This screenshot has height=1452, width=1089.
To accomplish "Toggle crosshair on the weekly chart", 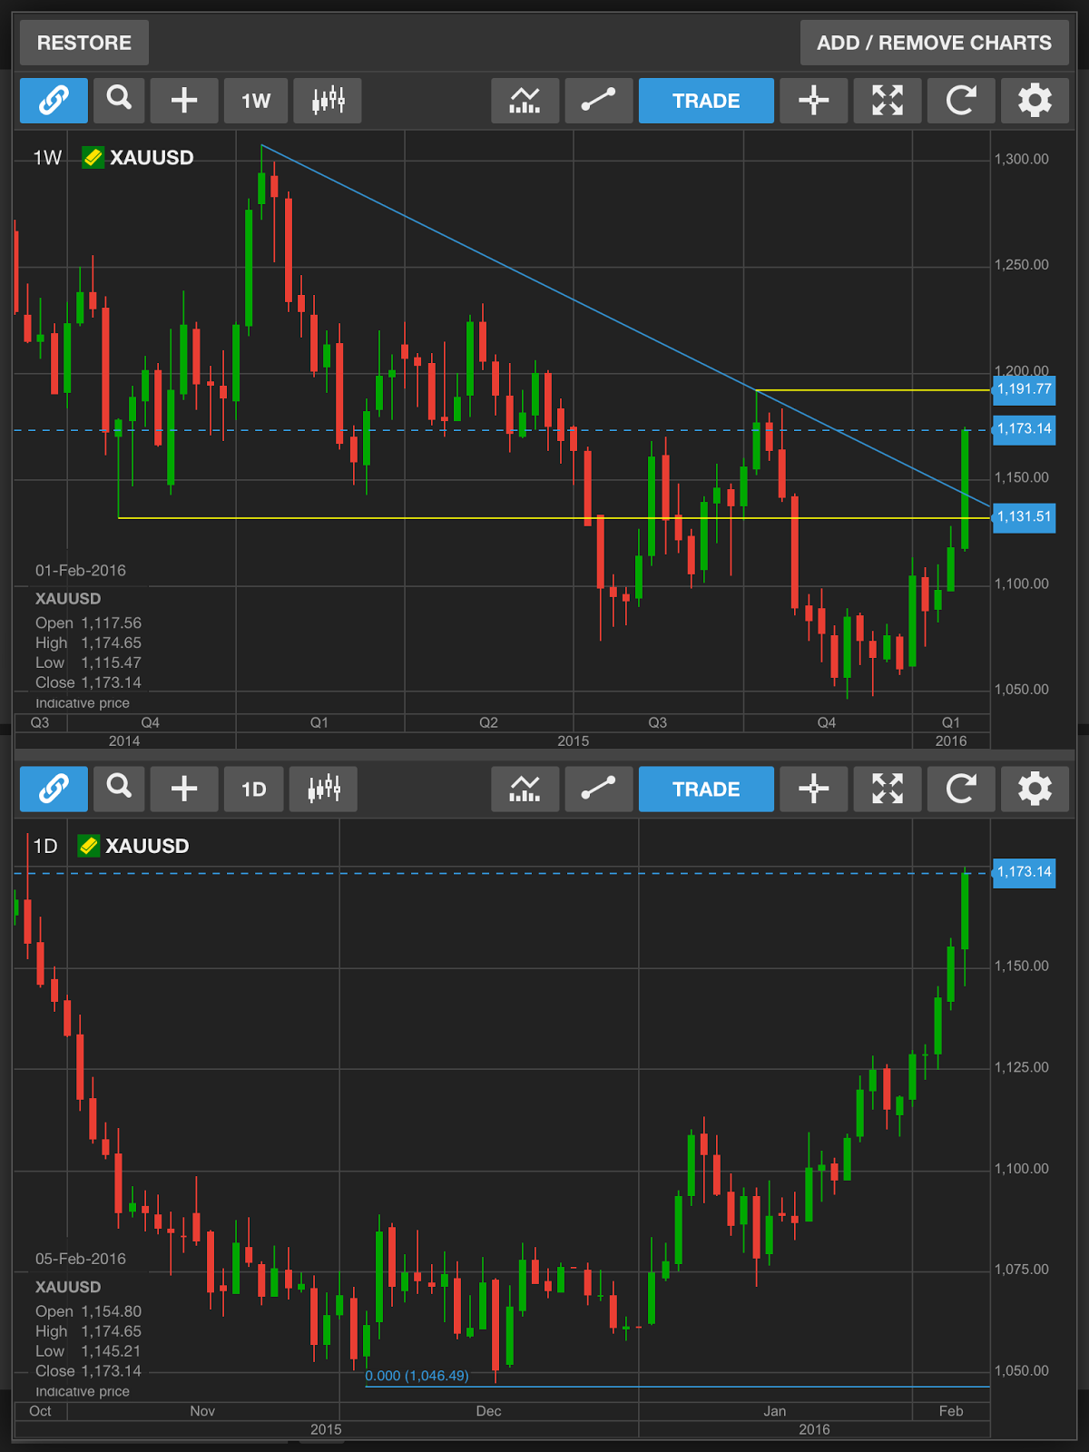I will [x=813, y=100].
